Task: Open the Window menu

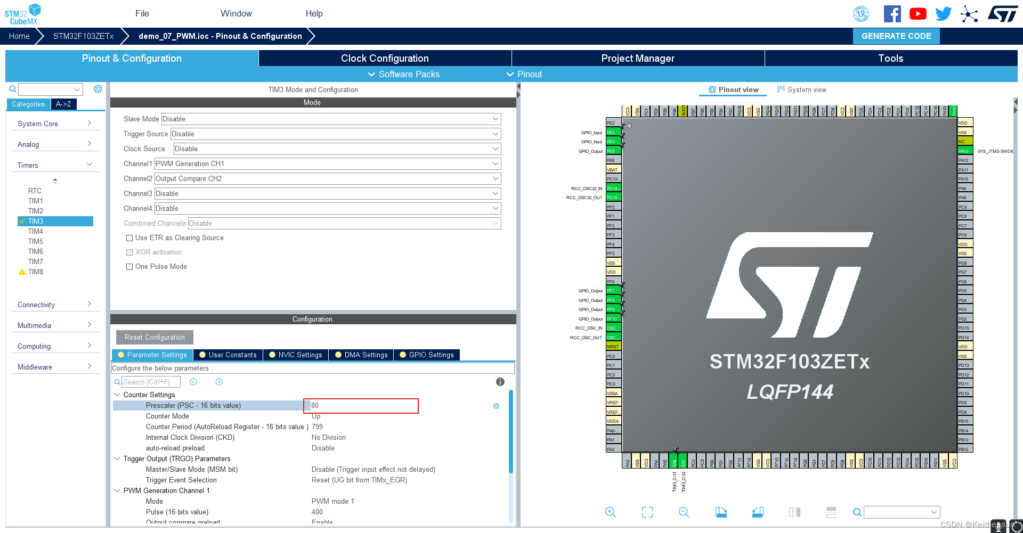Action: pyautogui.click(x=236, y=13)
